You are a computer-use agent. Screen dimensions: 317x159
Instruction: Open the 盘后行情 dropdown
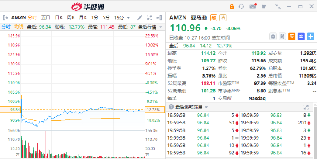150,27
